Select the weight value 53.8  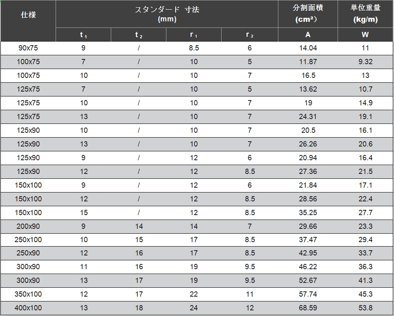(365, 308)
